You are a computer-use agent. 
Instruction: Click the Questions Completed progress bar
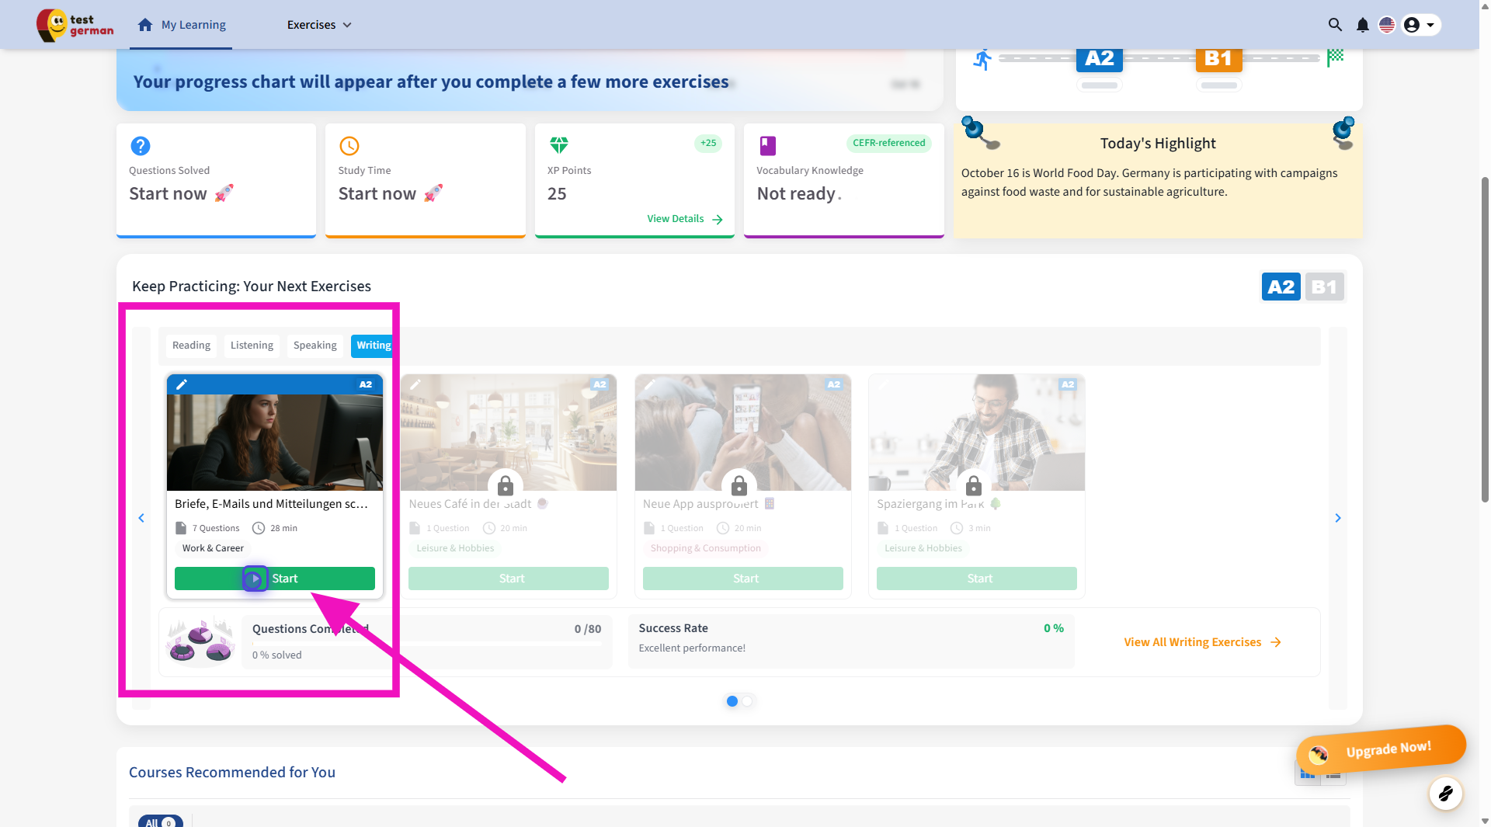pos(426,643)
